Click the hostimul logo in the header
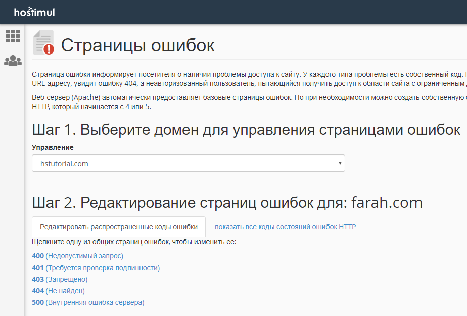467x316 pixels. (34, 12)
